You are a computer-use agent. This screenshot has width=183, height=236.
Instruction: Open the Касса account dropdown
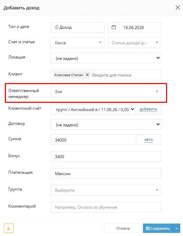coord(78,43)
